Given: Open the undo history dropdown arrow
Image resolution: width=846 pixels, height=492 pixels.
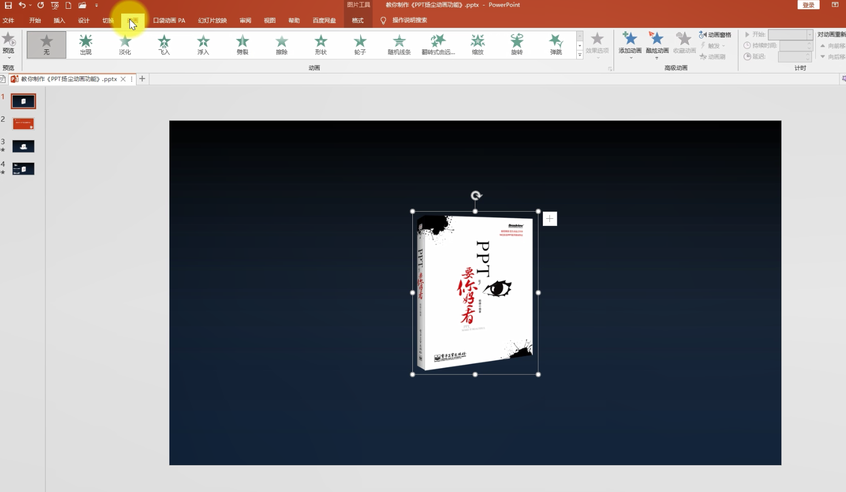Looking at the screenshot, I should pos(30,5).
